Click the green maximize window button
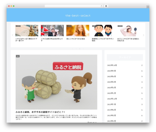The height and width of the screenshot is (132, 156). [14, 6]
